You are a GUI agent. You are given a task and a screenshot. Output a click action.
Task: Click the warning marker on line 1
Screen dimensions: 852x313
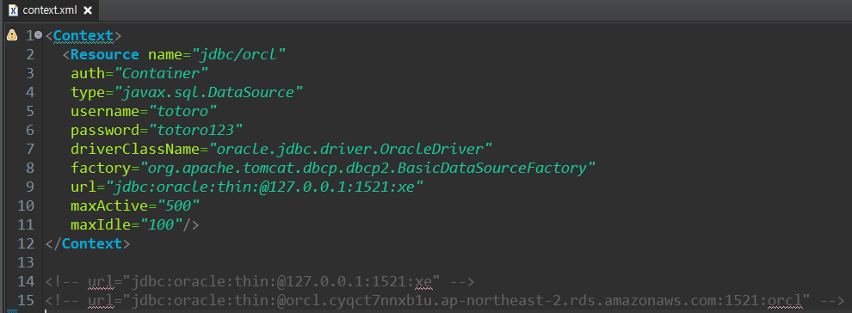[x=11, y=36]
